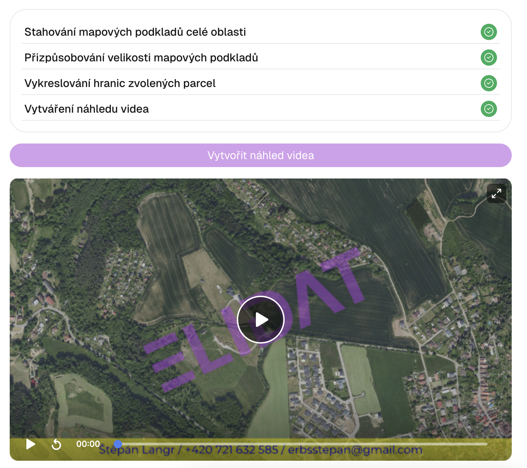Click the green checkmark beside Přizpůsobování velikosti

(x=489, y=58)
